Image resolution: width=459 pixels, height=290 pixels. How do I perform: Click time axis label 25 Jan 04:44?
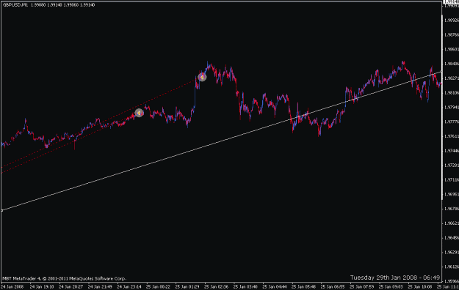(x=274, y=287)
